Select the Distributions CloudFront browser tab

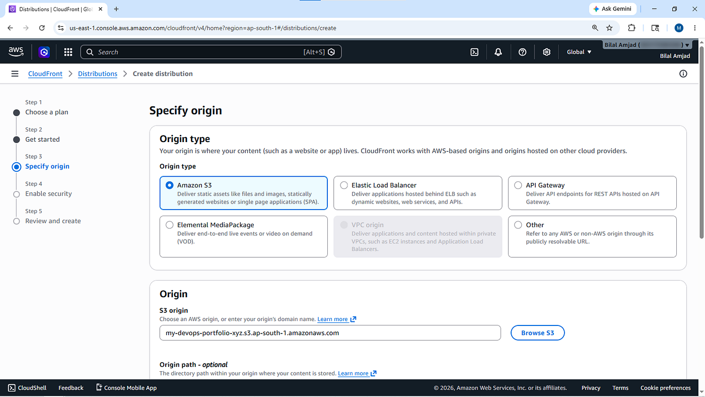(56, 9)
